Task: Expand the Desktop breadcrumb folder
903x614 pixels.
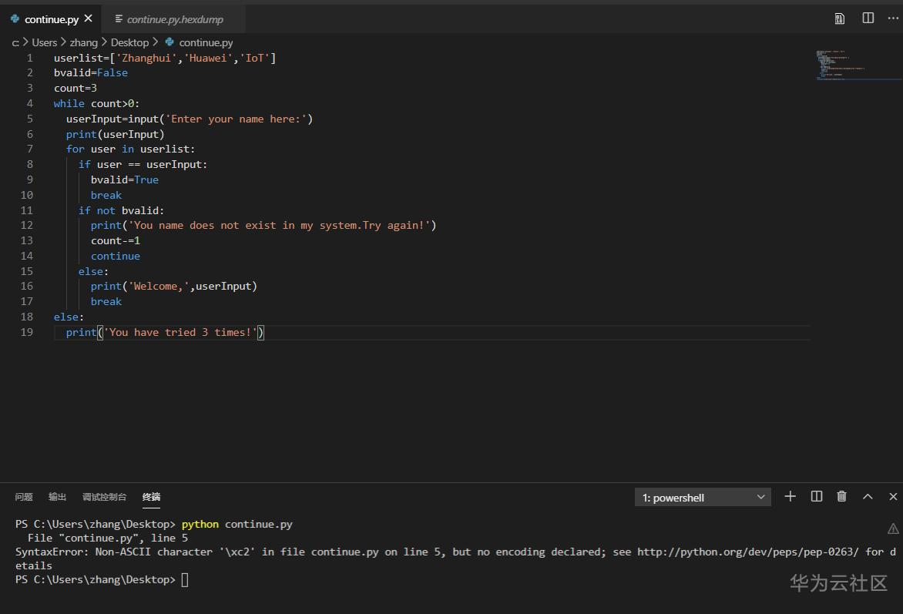Action: click(x=129, y=42)
